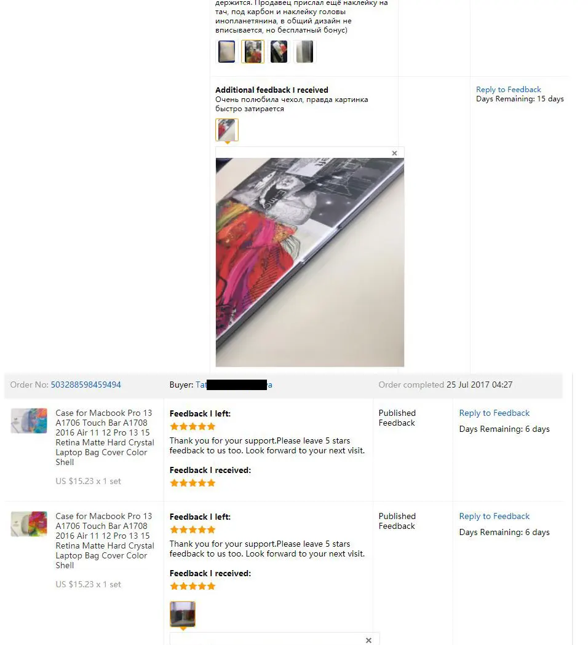Click the enlarged laptop case cover photo
The width and height of the screenshot is (588, 645).
(309, 262)
